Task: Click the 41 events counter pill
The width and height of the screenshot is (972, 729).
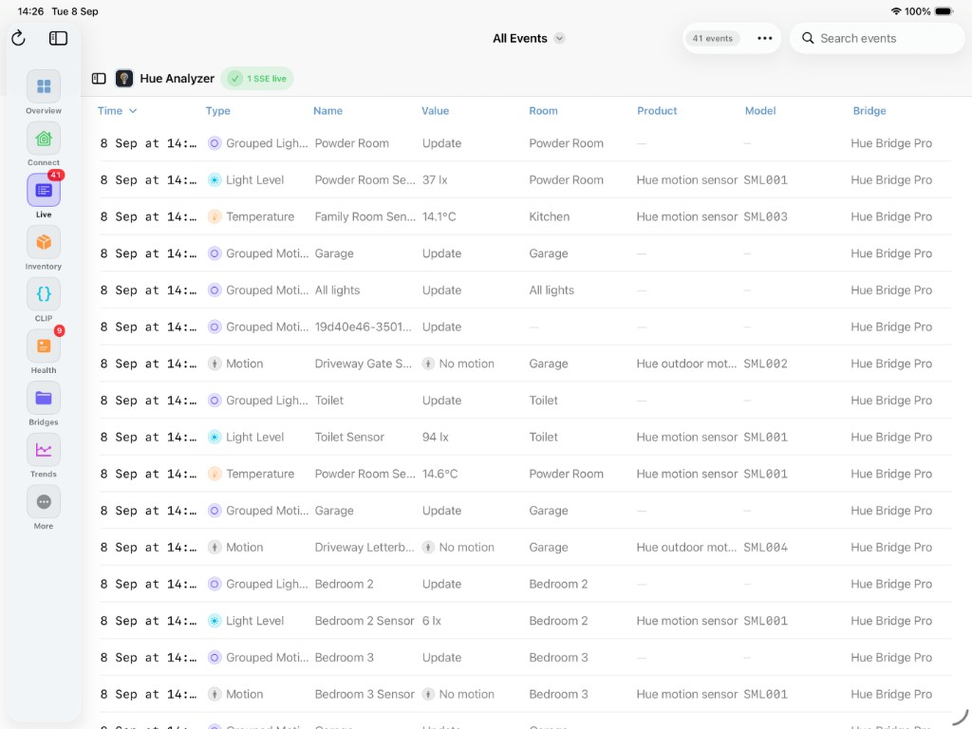Action: pos(712,38)
